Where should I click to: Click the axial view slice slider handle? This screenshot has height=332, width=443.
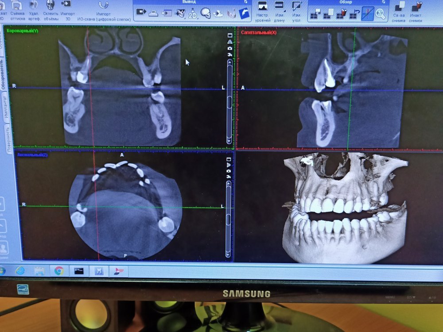(228, 220)
